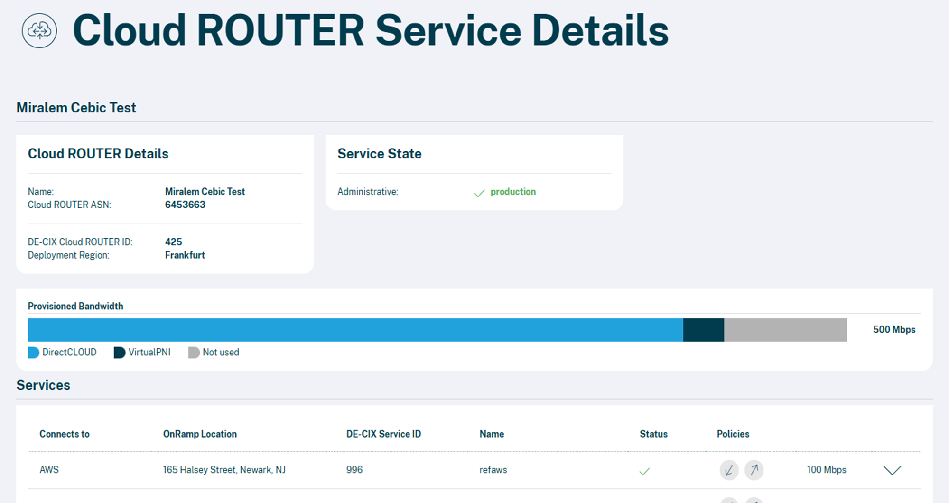The image size is (949, 503).
Task: Click the Name column header in Services
Action: pos(492,434)
